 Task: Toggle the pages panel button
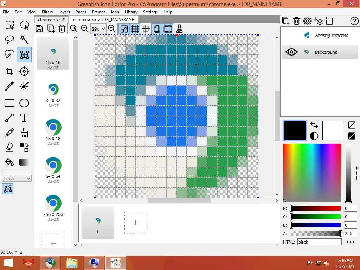pos(157,29)
